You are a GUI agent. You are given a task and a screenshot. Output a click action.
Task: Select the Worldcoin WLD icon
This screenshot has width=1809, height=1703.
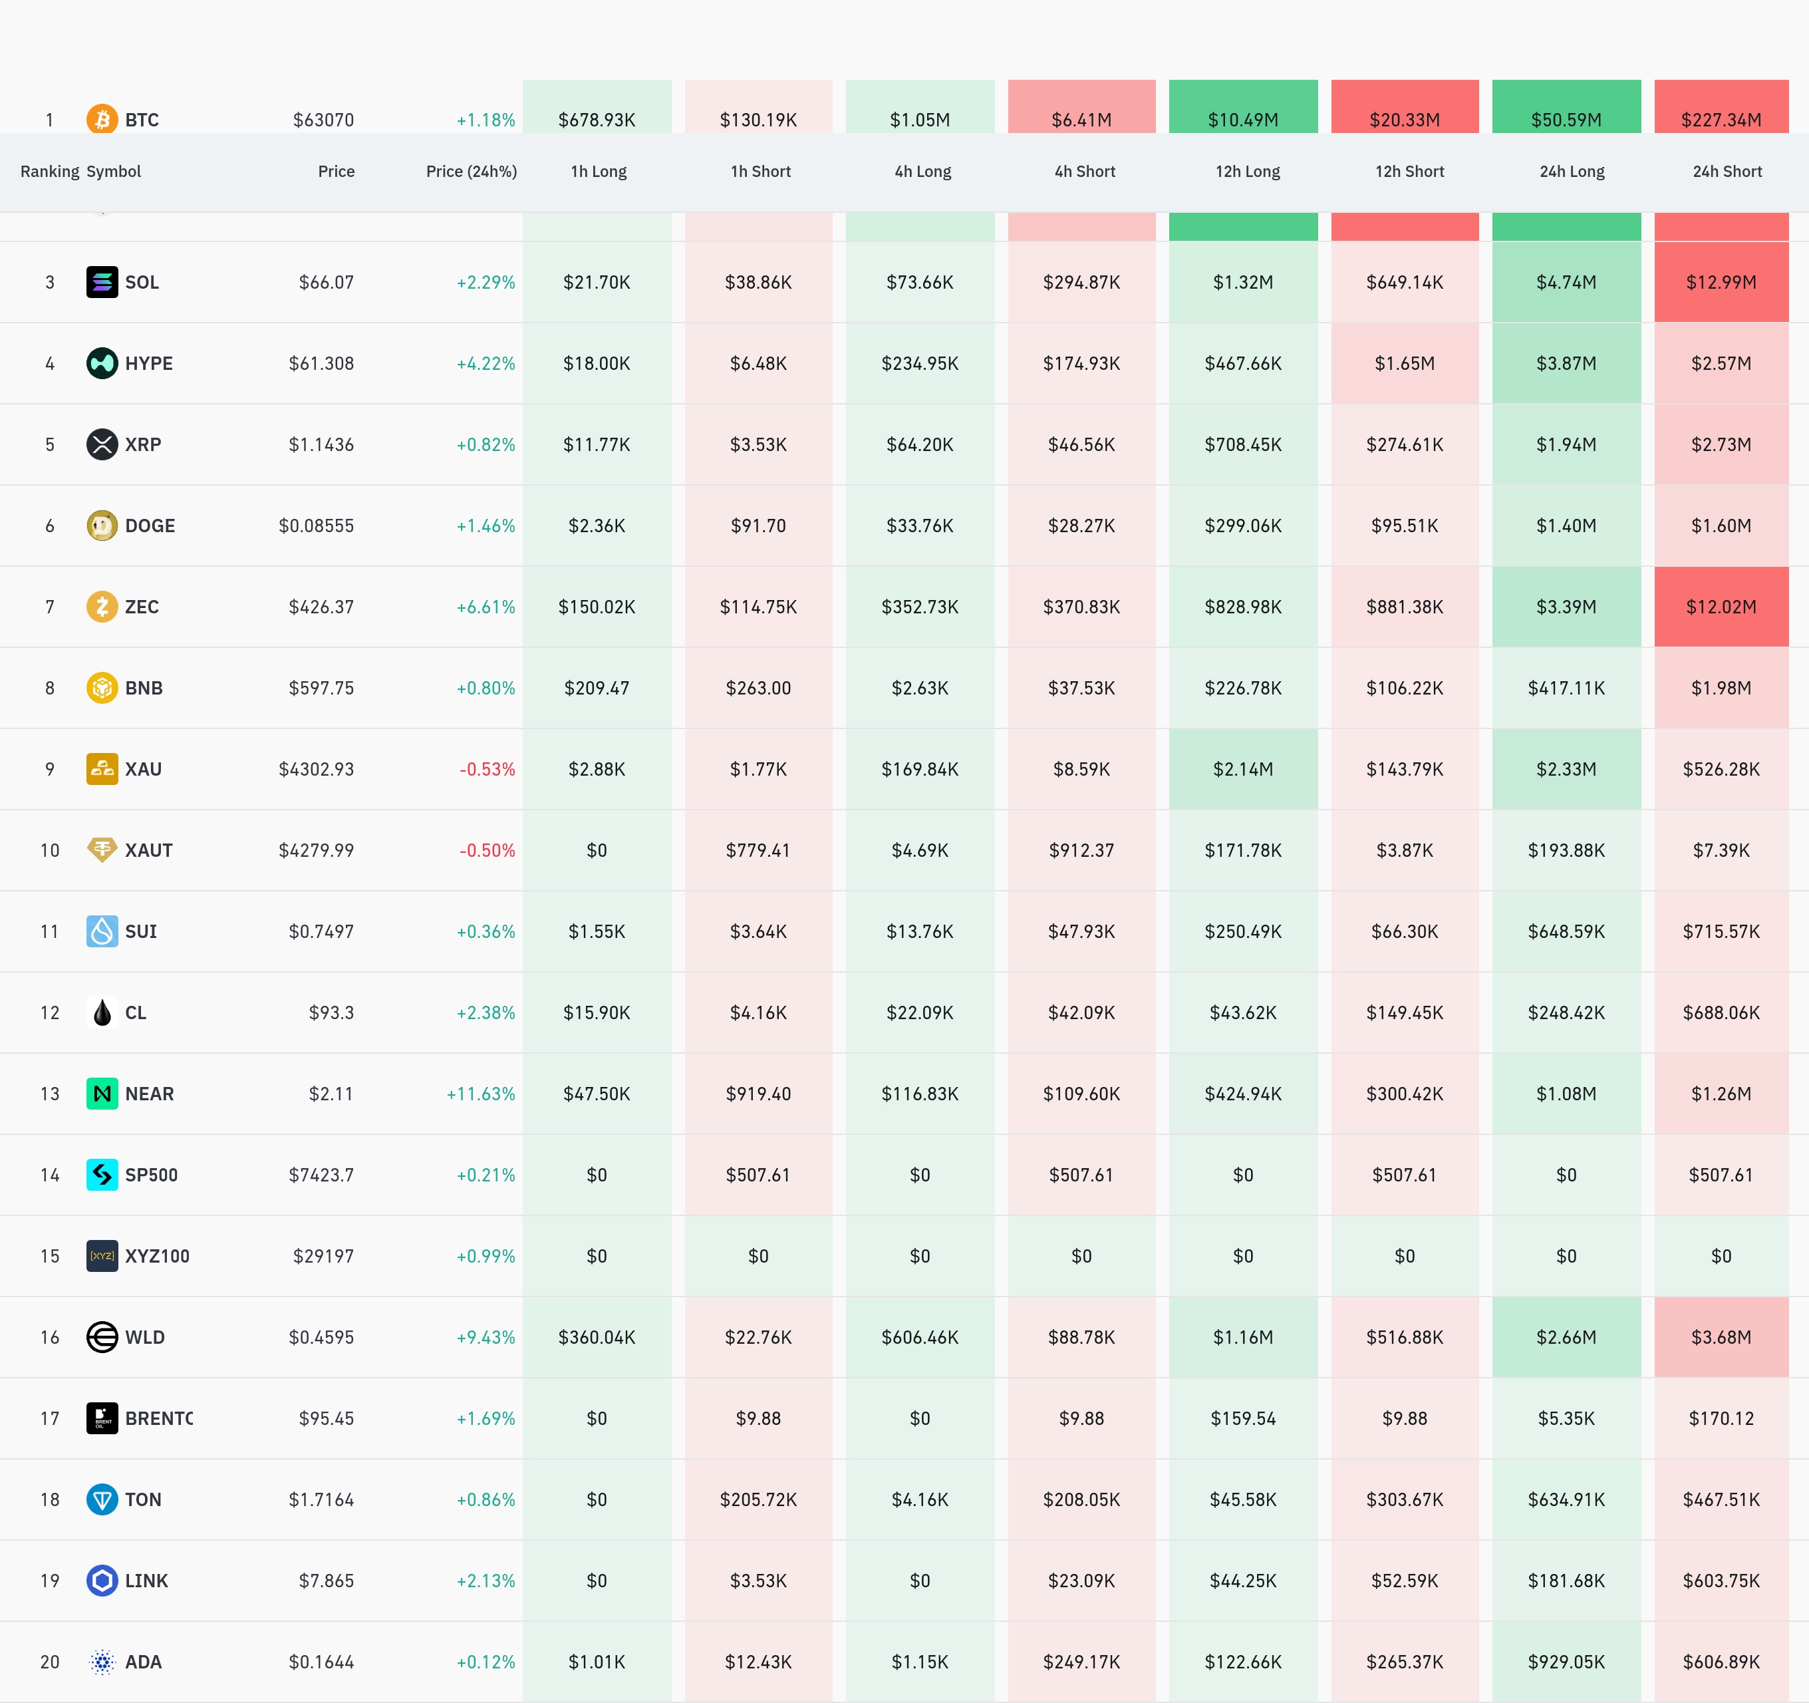coord(102,1337)
